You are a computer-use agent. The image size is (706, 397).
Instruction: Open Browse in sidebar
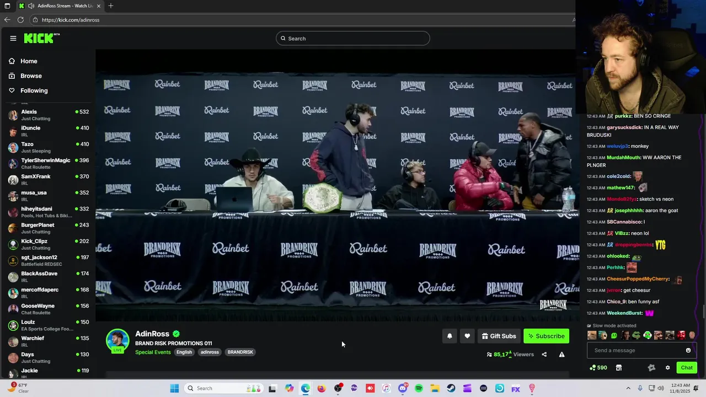pyautogui.click(x=31, y=76)
